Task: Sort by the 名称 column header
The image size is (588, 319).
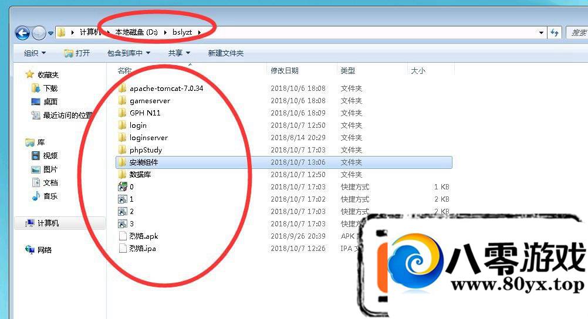Action: tap(124, 70)
